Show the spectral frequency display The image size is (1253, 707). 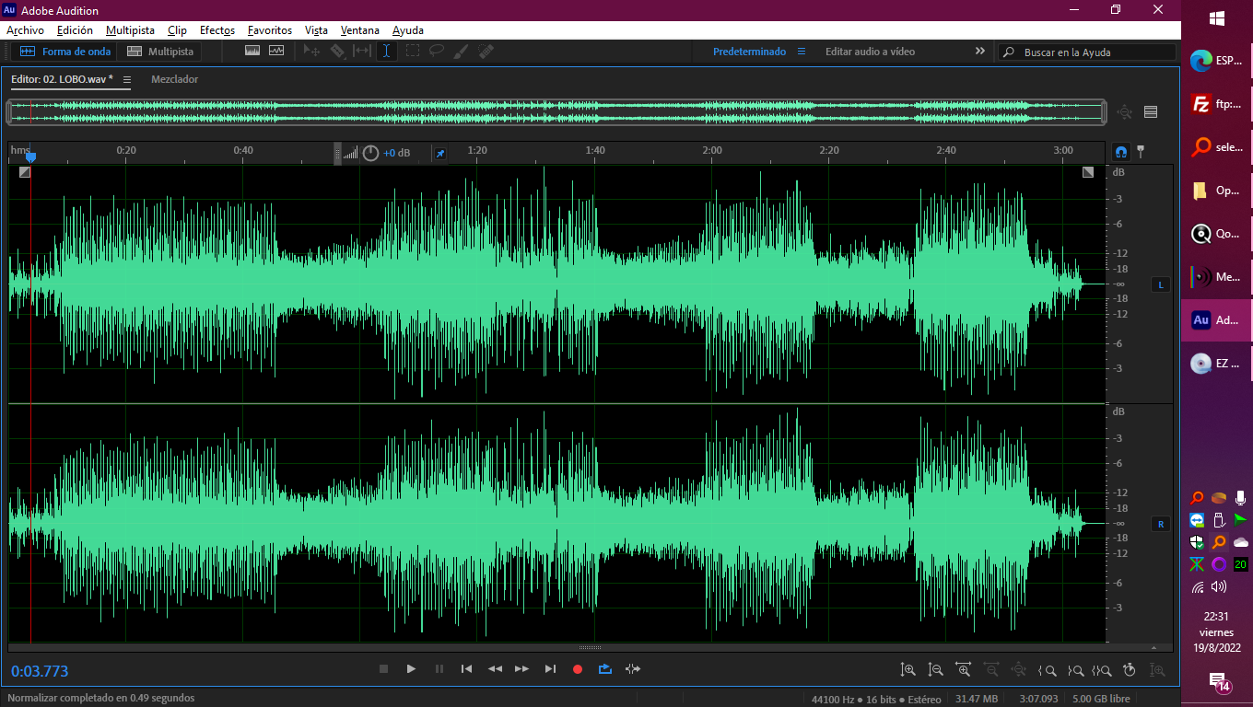click(252, 52)
